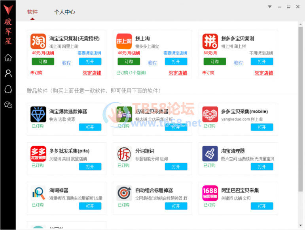305x230 pixels.
Task: Click the 已订购 (1个店铺) status text
Action: point(131,73)
